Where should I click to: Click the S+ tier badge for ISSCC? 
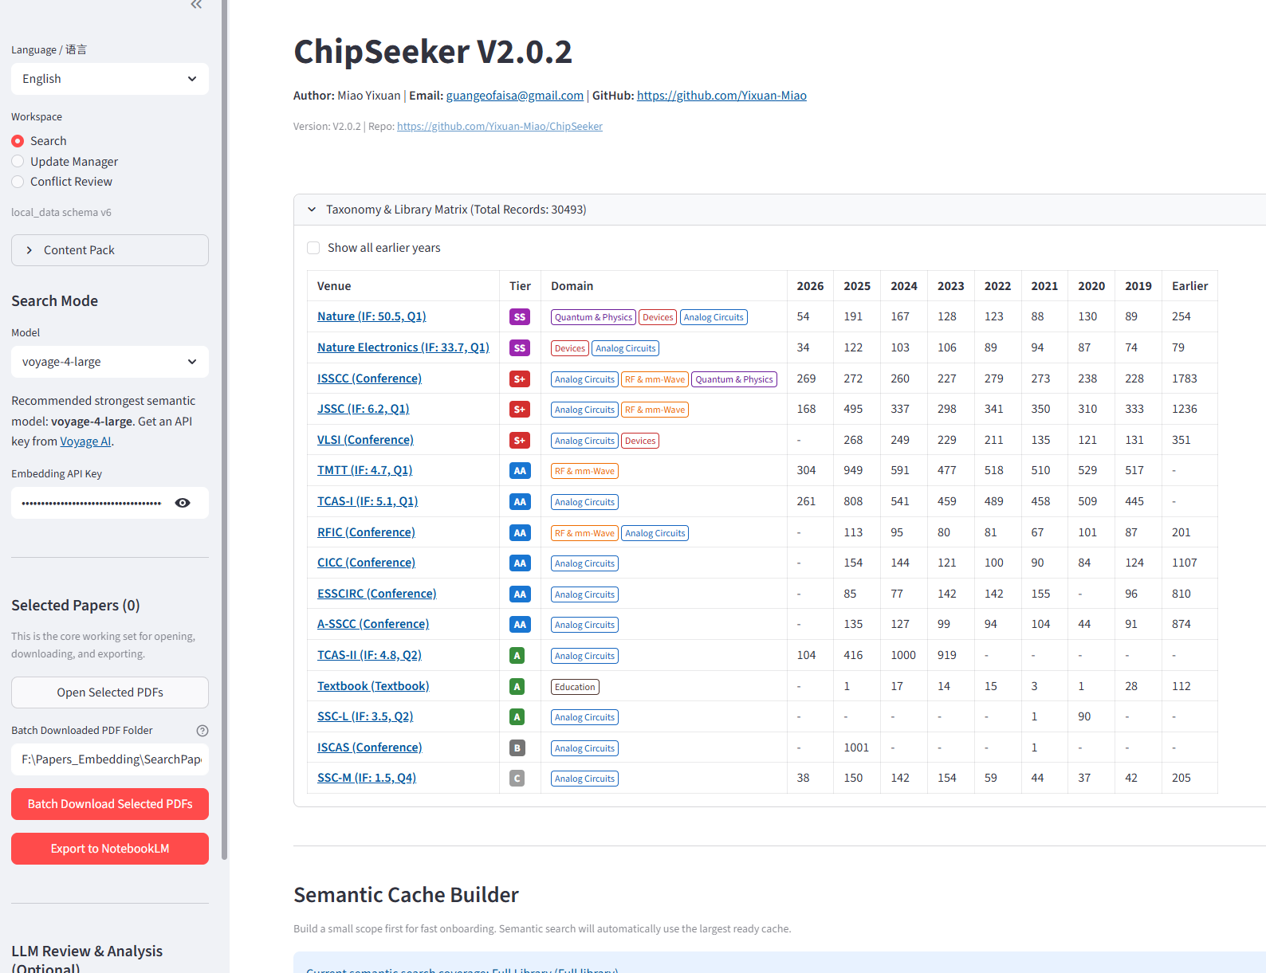coord(520,379)
